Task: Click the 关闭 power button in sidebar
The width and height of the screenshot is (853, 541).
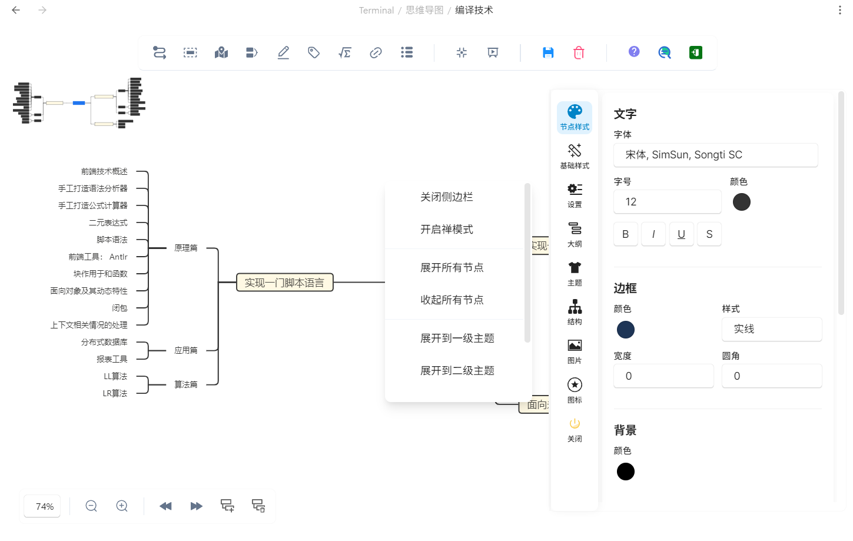Action: 575,430
